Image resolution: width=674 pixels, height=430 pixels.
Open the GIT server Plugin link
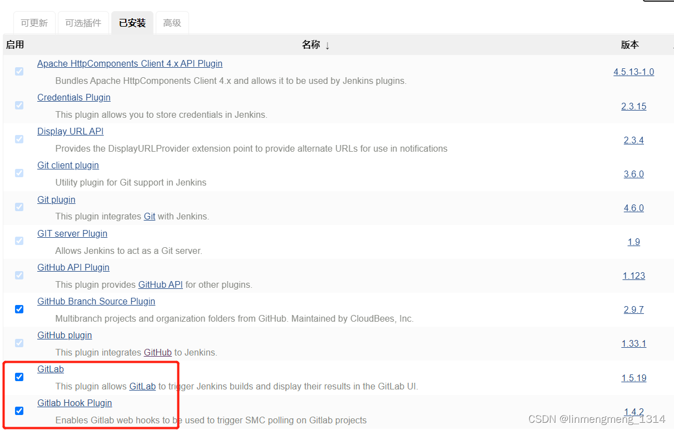click(72, 234)
